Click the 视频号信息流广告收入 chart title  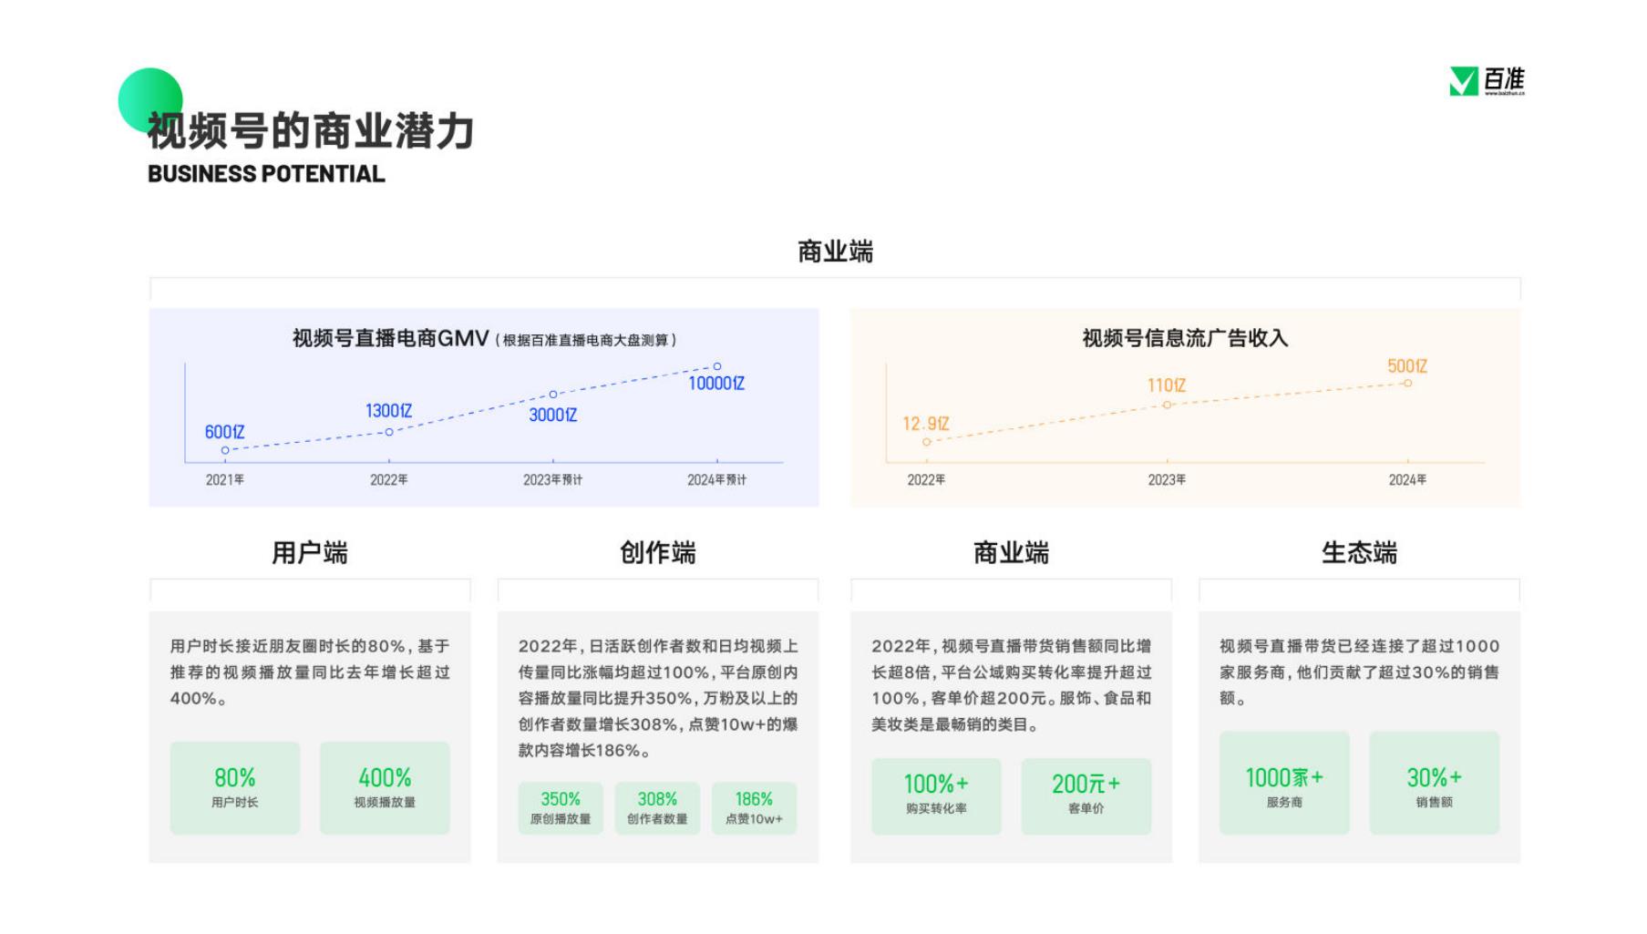coord(1185,338)
